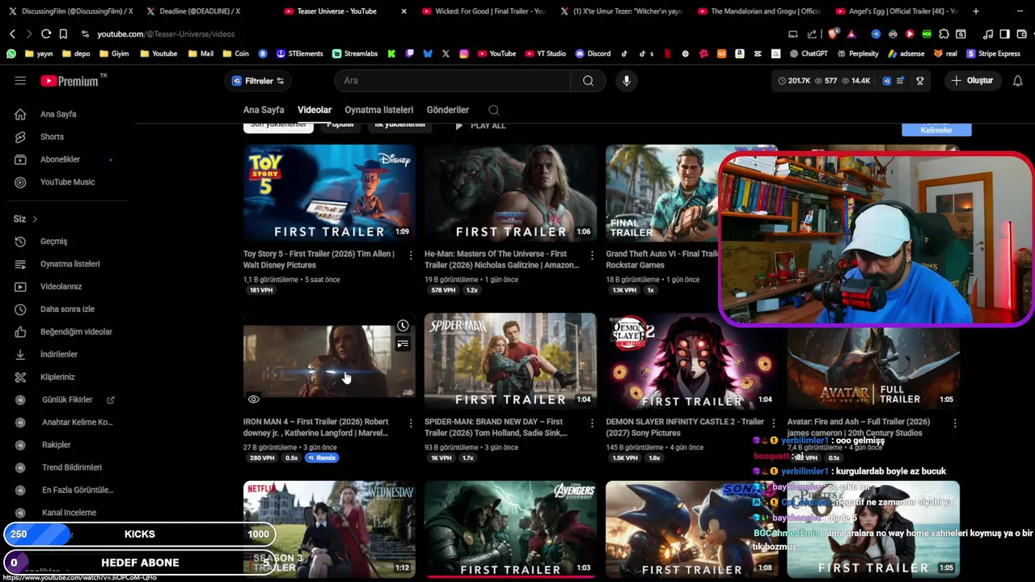Viewport: 1035px width, 582px height.
Task: Start voice search with microphone icon
Action: (626, 81)
